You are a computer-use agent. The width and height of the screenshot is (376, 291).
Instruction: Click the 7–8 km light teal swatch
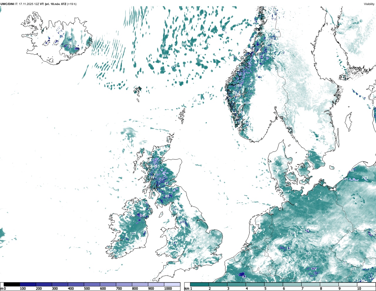[x=311, y=285]
